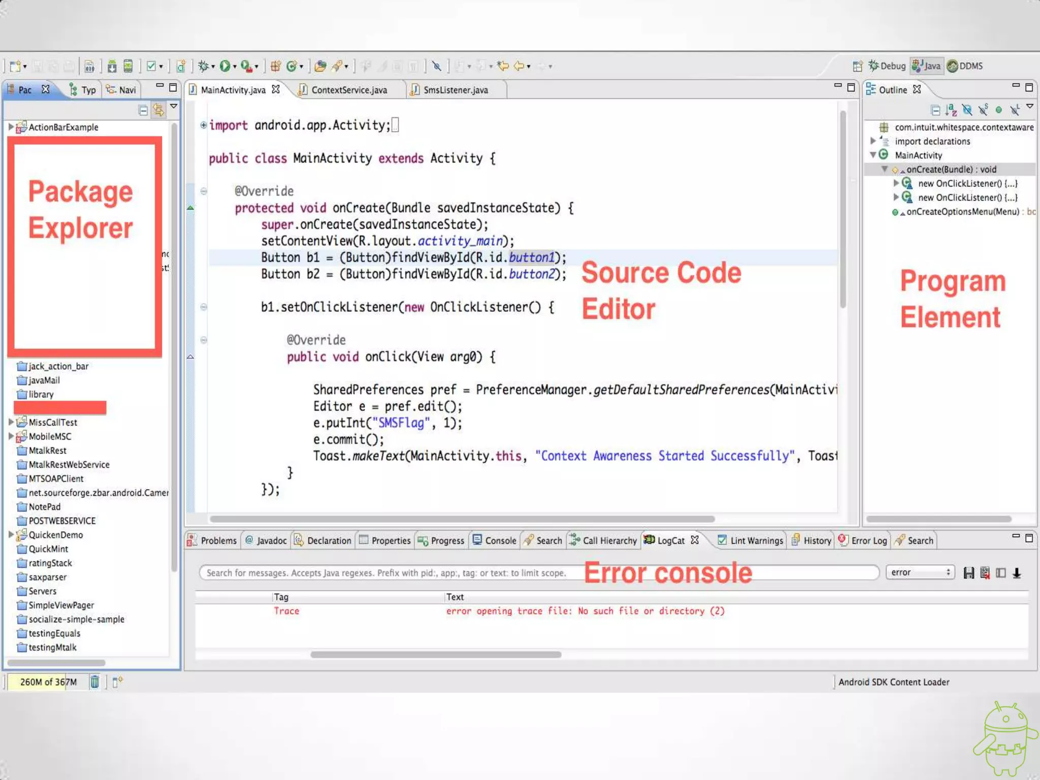Screen dimensions: 1040x780
Task: Expand import declarations in Outline
Action: point(873,141)
